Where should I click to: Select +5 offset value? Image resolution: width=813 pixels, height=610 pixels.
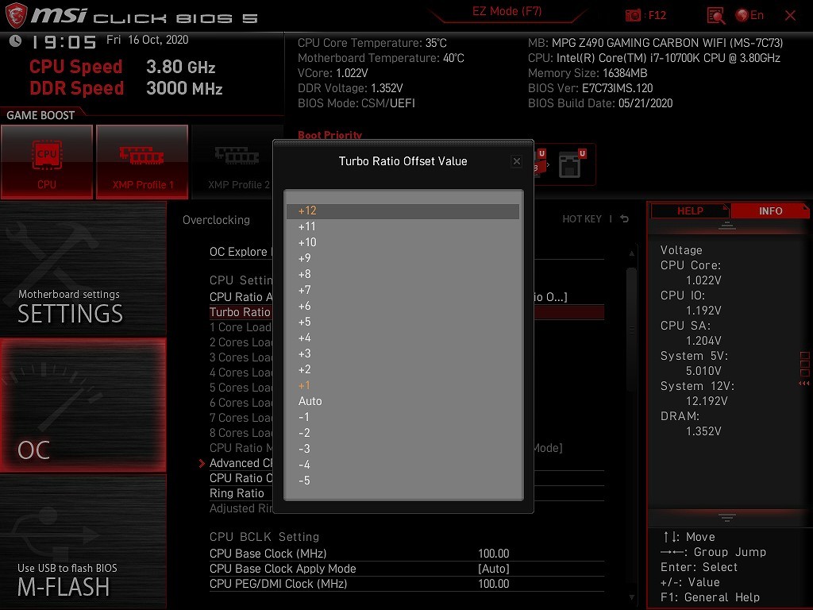click(x=403, y=322)
